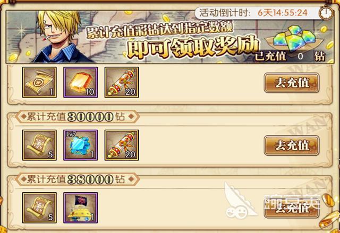Tap the 活动倒计时 countdown timer label

(x=253, y=13)
